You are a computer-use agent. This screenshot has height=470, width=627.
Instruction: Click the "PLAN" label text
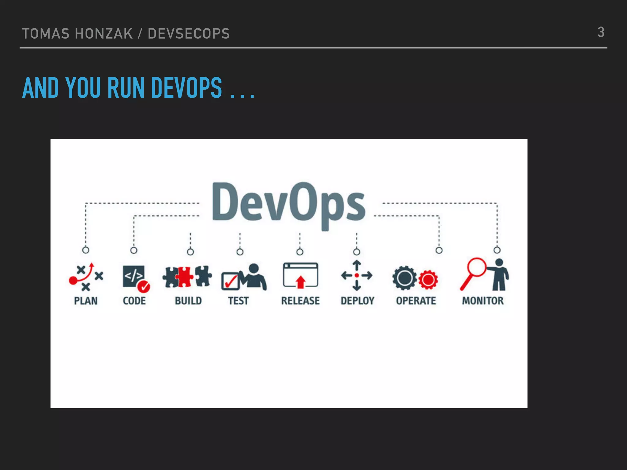[x=86, y=301]
